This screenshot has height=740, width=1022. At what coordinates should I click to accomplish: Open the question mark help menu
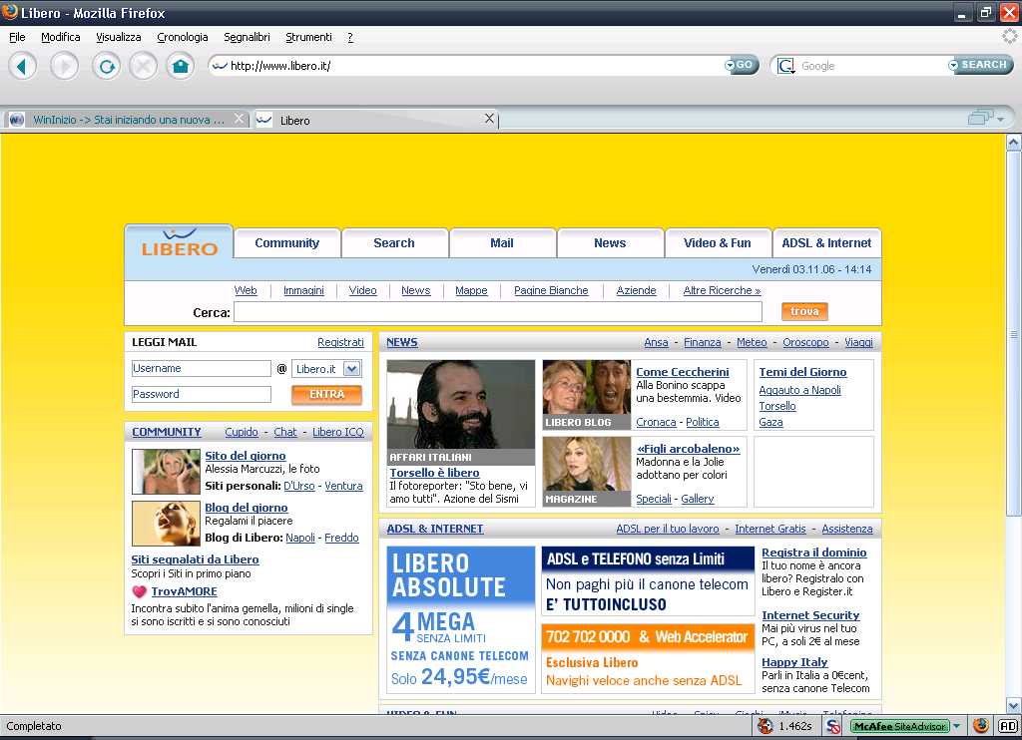[350, 37]
